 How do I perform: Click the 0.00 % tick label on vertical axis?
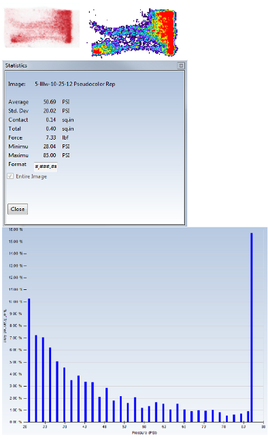click(16, 422)
